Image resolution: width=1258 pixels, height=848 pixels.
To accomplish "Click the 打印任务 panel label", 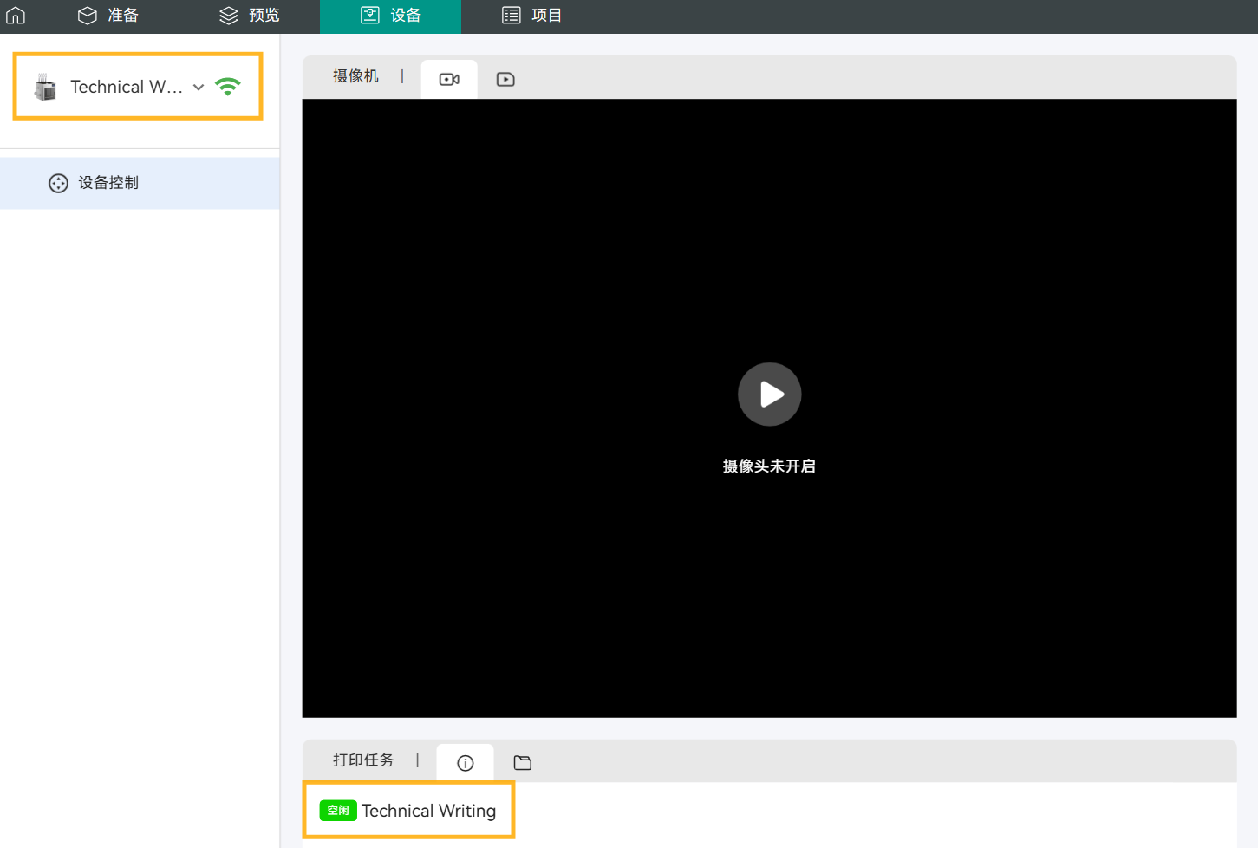I will point(363,760).
